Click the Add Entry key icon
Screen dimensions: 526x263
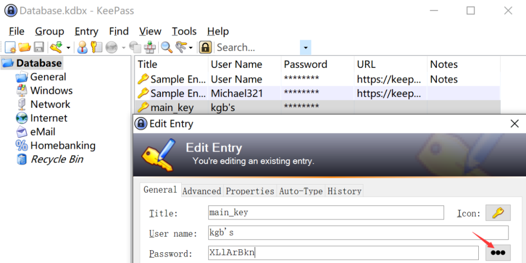point(56,47)
